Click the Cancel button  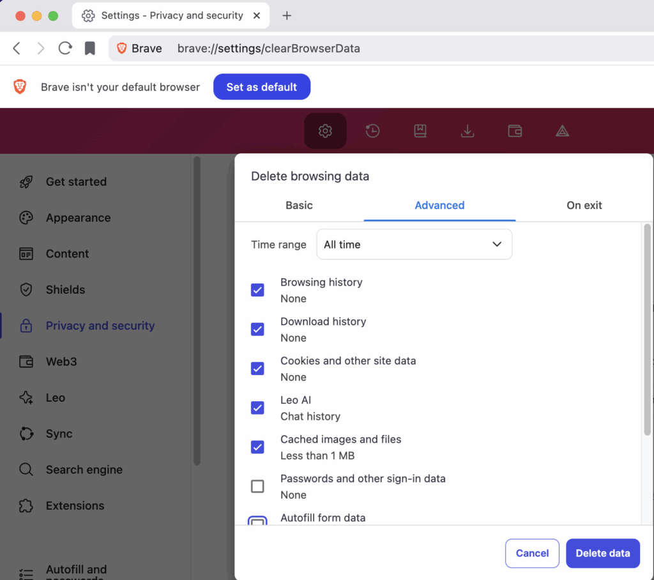coord(532,553)
